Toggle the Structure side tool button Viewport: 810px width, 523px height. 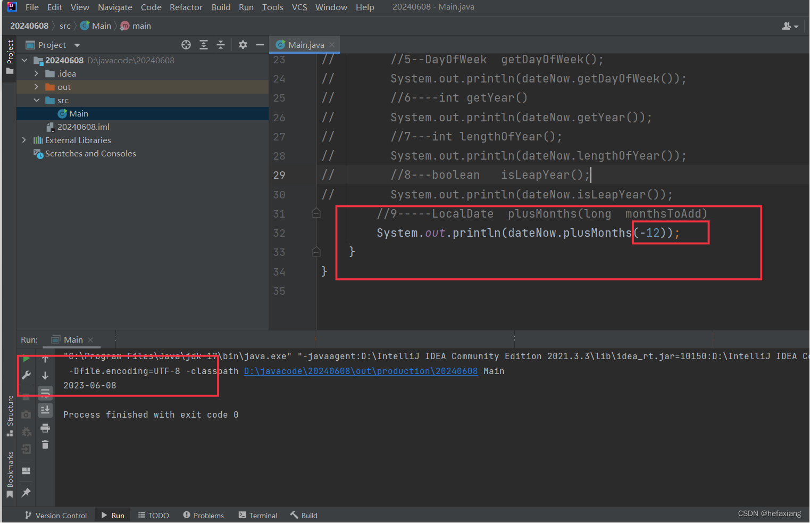point(10,416)
